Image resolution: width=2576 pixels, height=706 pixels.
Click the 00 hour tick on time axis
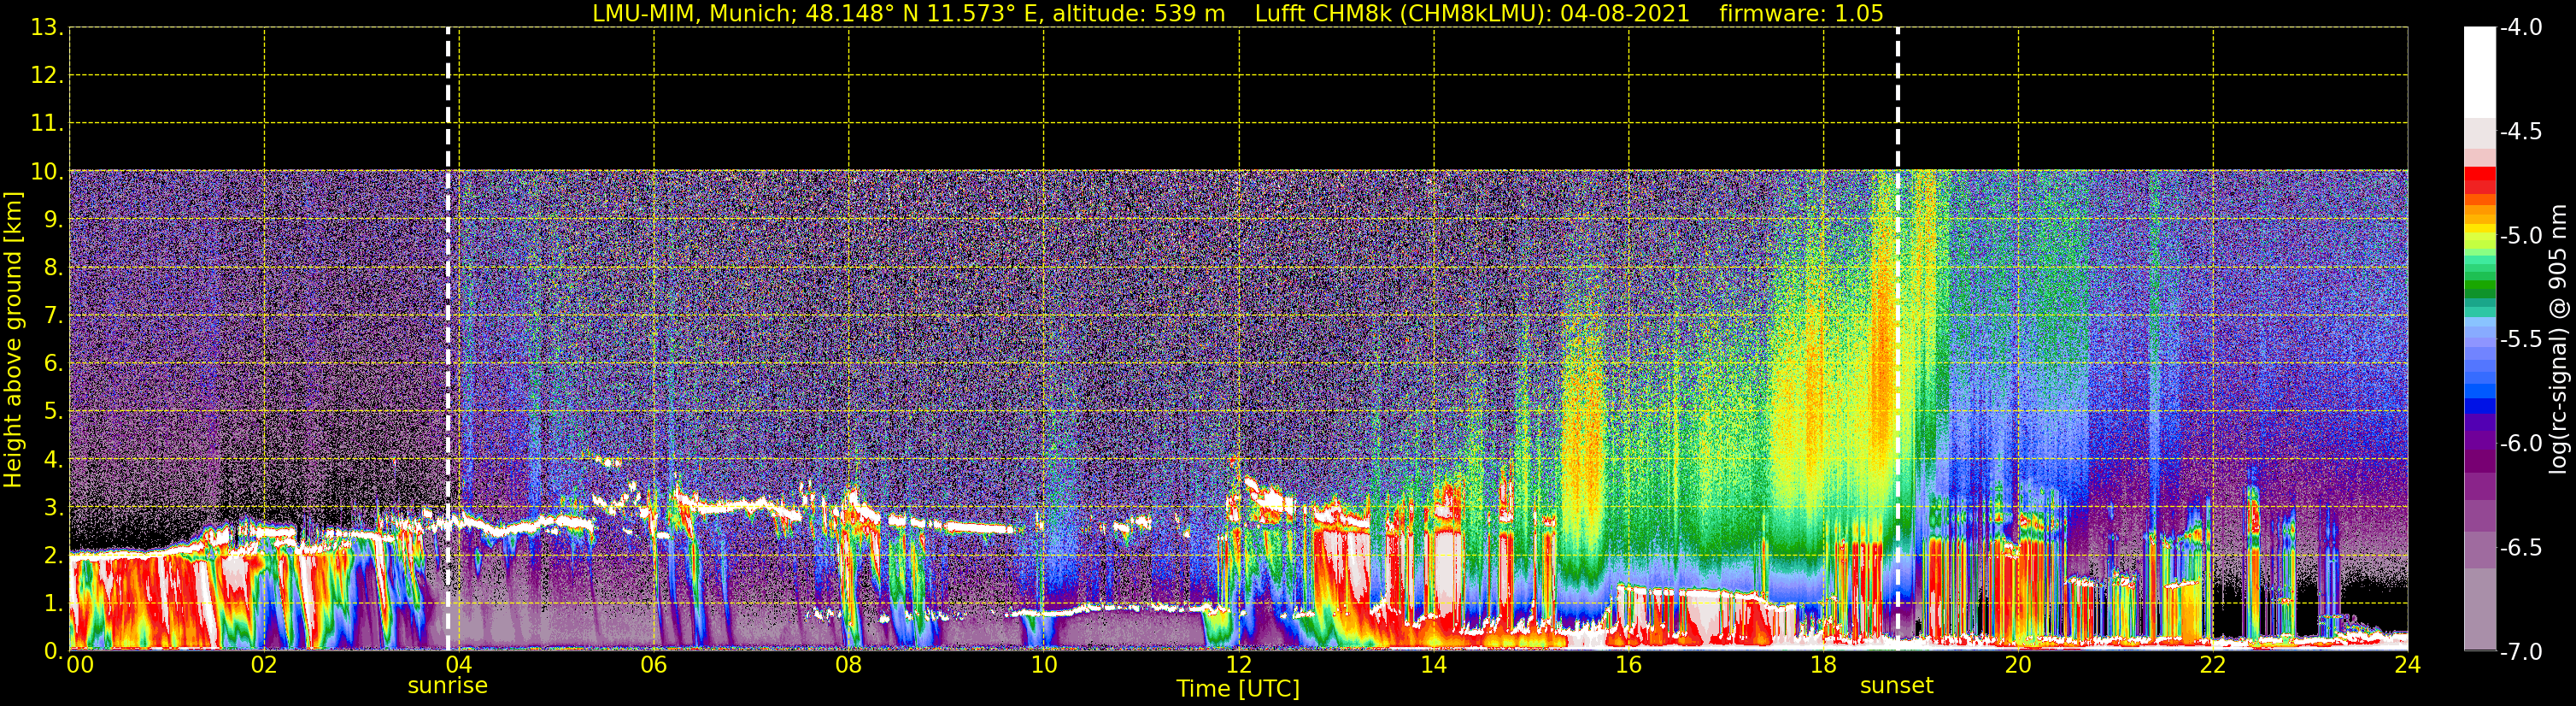(x=79, y=666)
